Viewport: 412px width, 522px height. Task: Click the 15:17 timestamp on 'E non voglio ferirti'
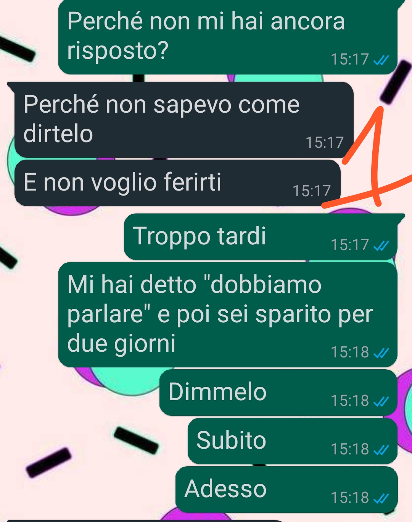pos(312,191)
